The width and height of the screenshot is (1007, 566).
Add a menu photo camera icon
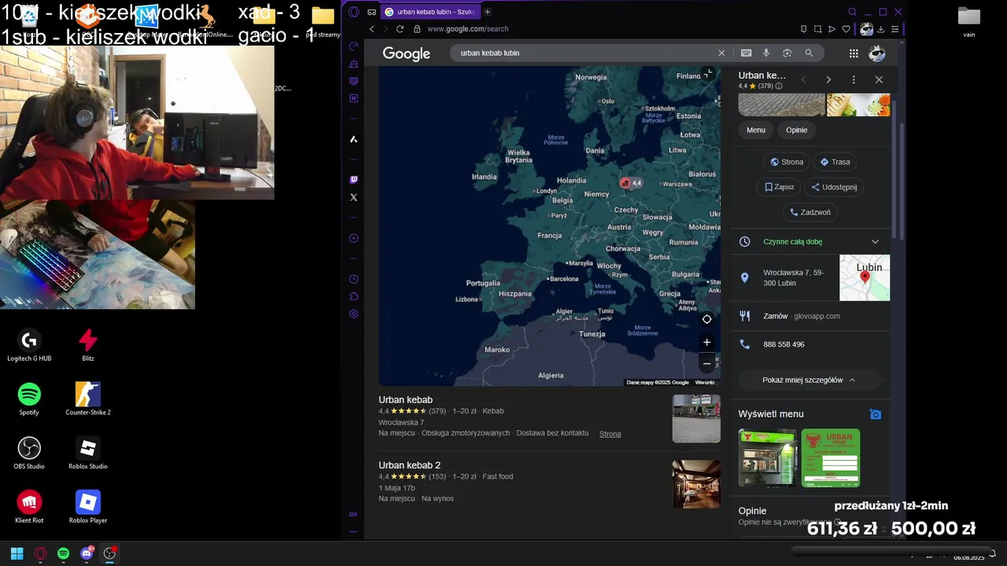click(x=876, y=414)
